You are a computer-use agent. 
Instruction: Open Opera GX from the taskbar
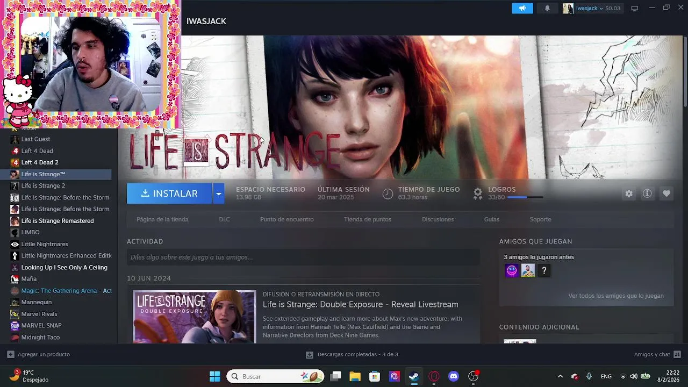[434, 376]
